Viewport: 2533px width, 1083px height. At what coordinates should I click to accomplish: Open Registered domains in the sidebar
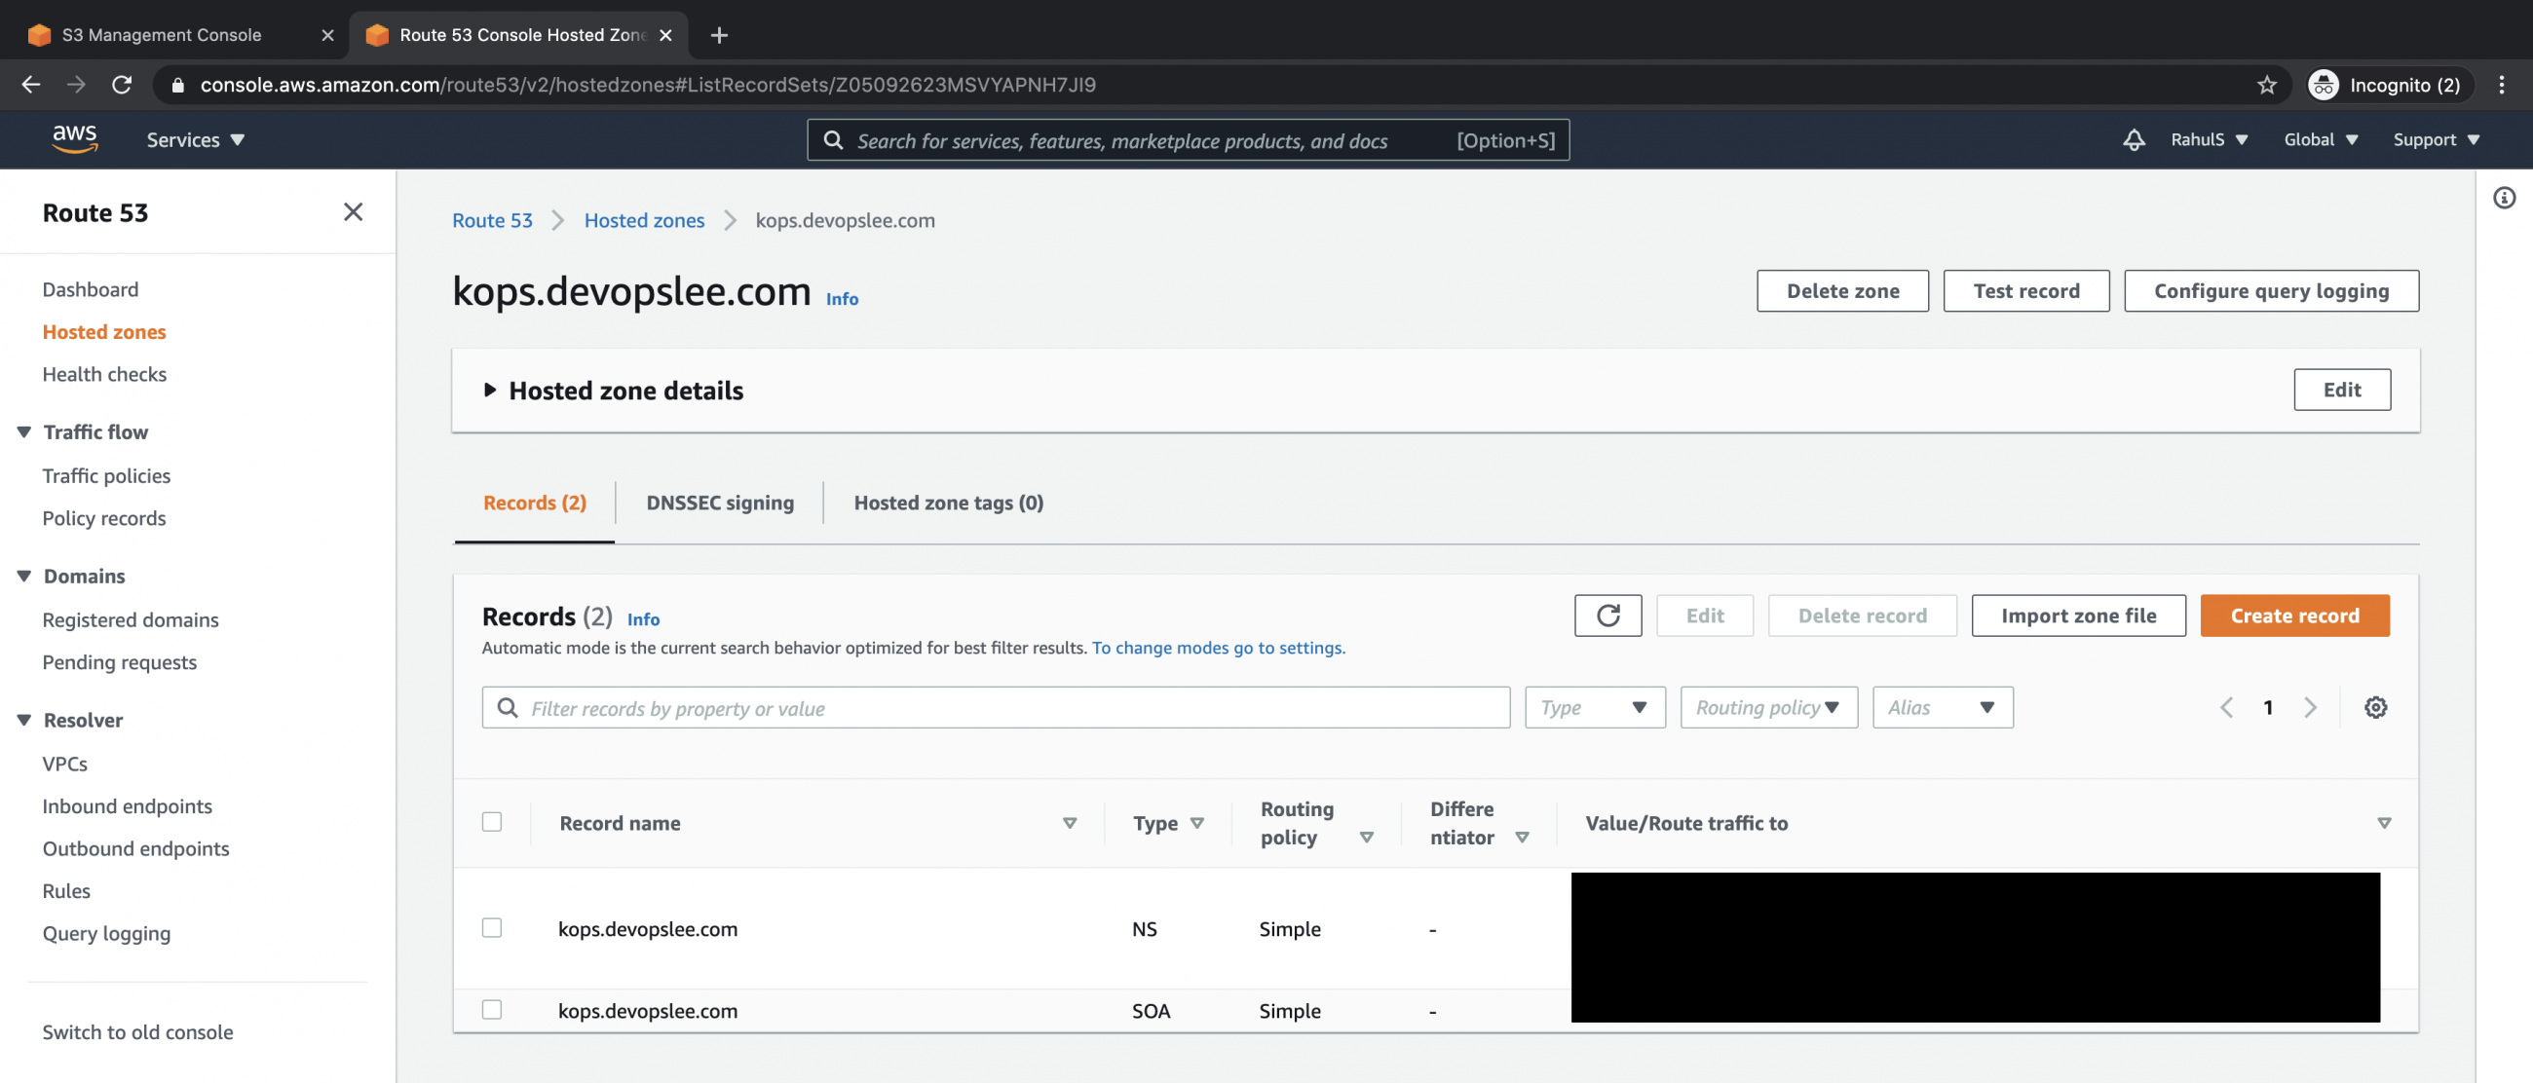pyautogui.click(x=131, y=619)
